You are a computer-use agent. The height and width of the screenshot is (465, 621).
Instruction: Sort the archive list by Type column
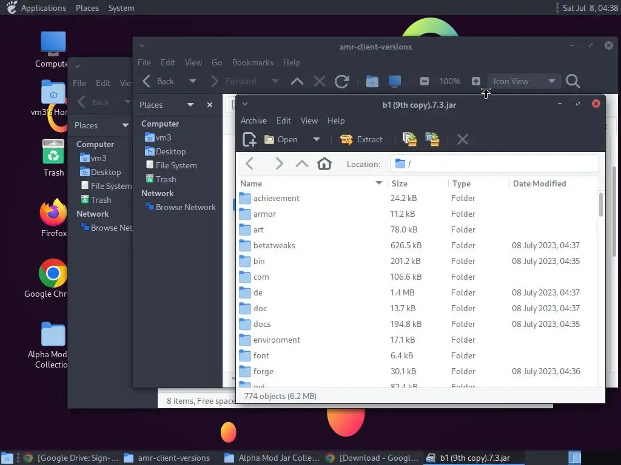pos(478,183)
